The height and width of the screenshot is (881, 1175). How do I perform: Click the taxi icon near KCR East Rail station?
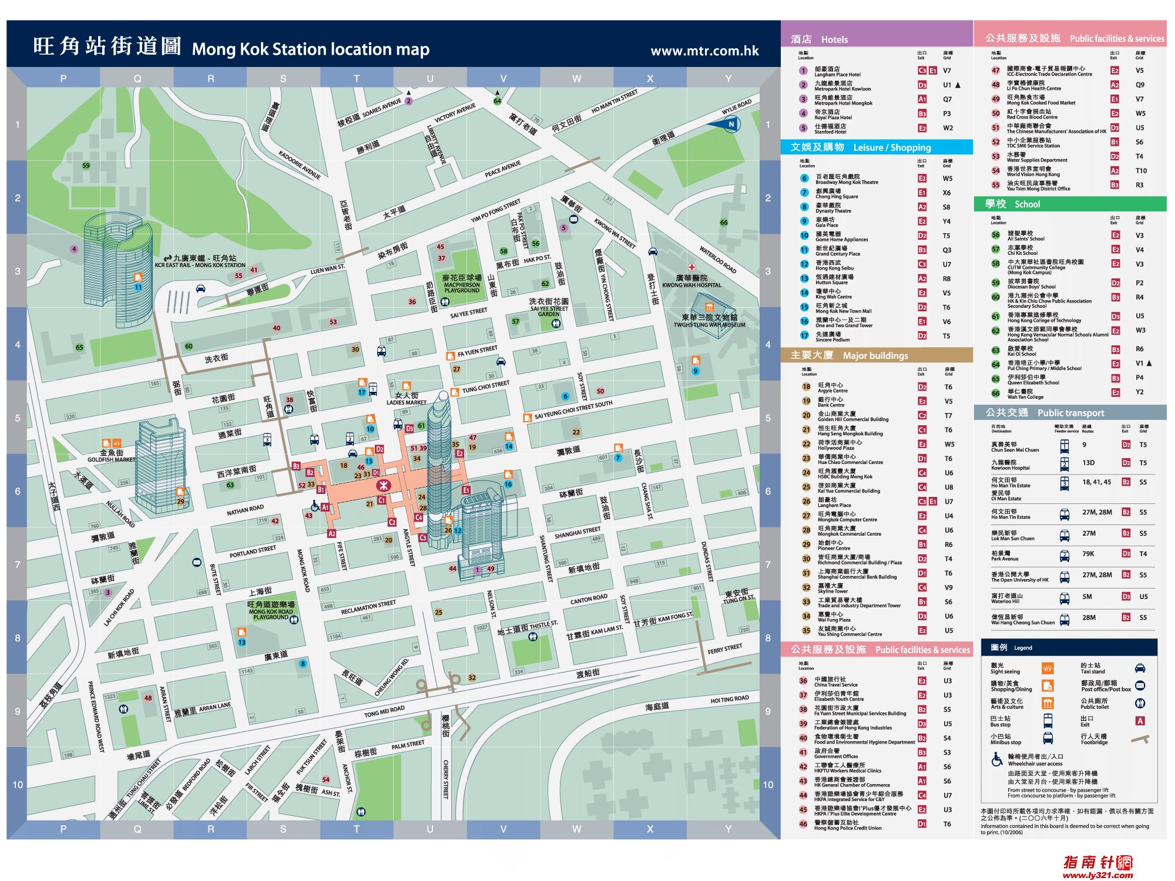pos(200,289)
